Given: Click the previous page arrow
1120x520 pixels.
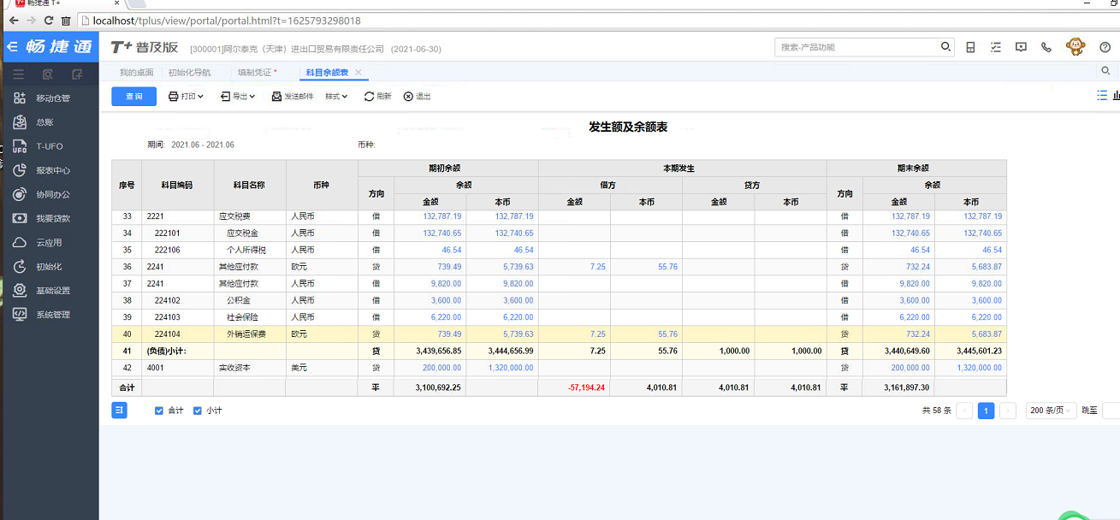Looking at the screenshot, I should point(964,411).
